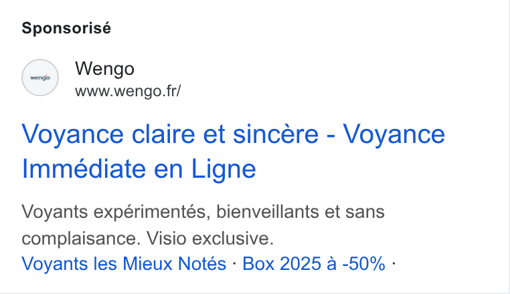Click the "Sponsorisé" label
The height and width of the screenshot is (294, 510).
coord(66,28)
